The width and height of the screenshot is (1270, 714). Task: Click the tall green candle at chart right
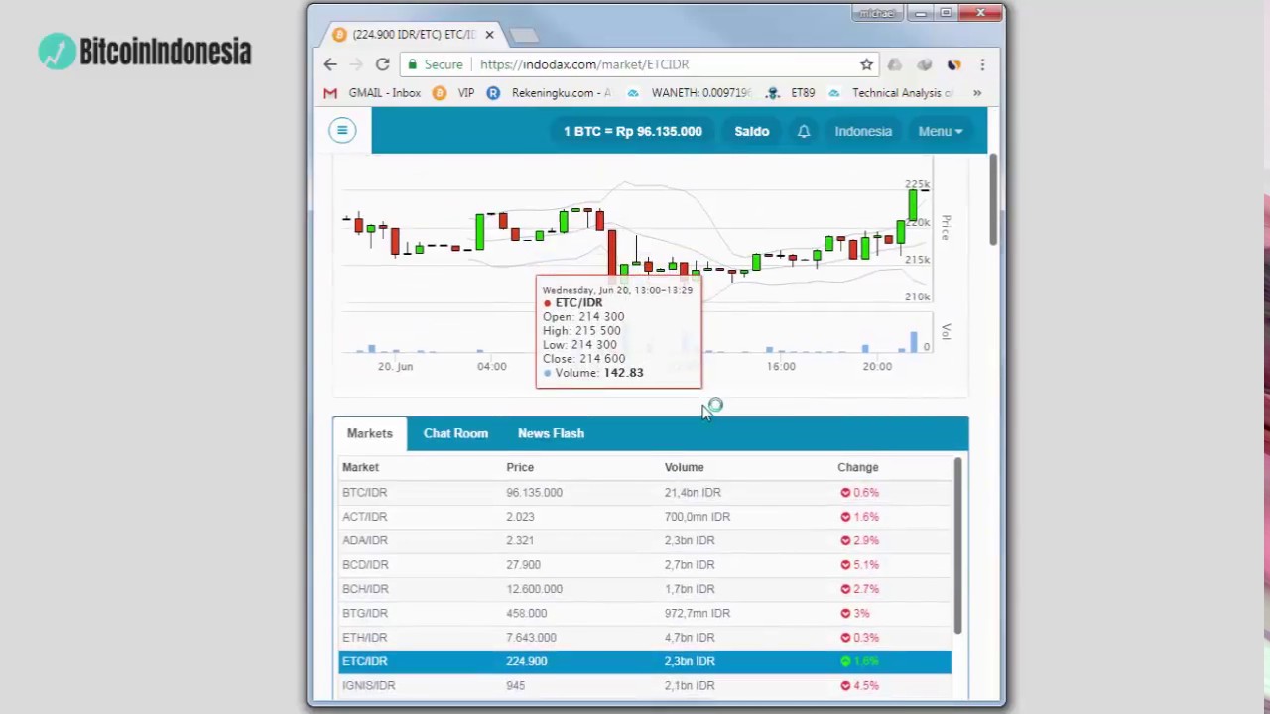click(912, 205)
